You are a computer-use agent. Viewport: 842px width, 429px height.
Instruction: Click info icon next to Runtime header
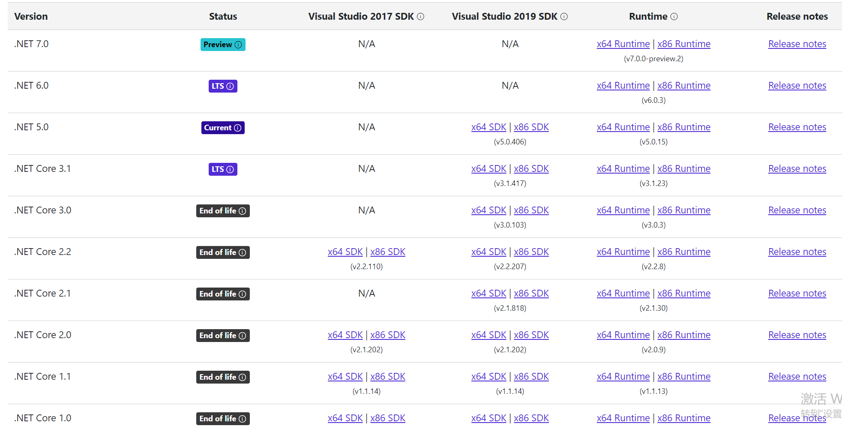point(674,16)
